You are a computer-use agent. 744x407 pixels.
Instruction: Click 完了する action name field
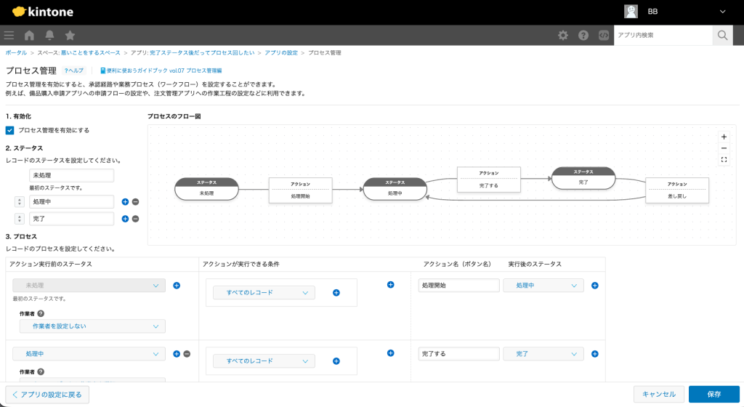click(x=458, y=354)
